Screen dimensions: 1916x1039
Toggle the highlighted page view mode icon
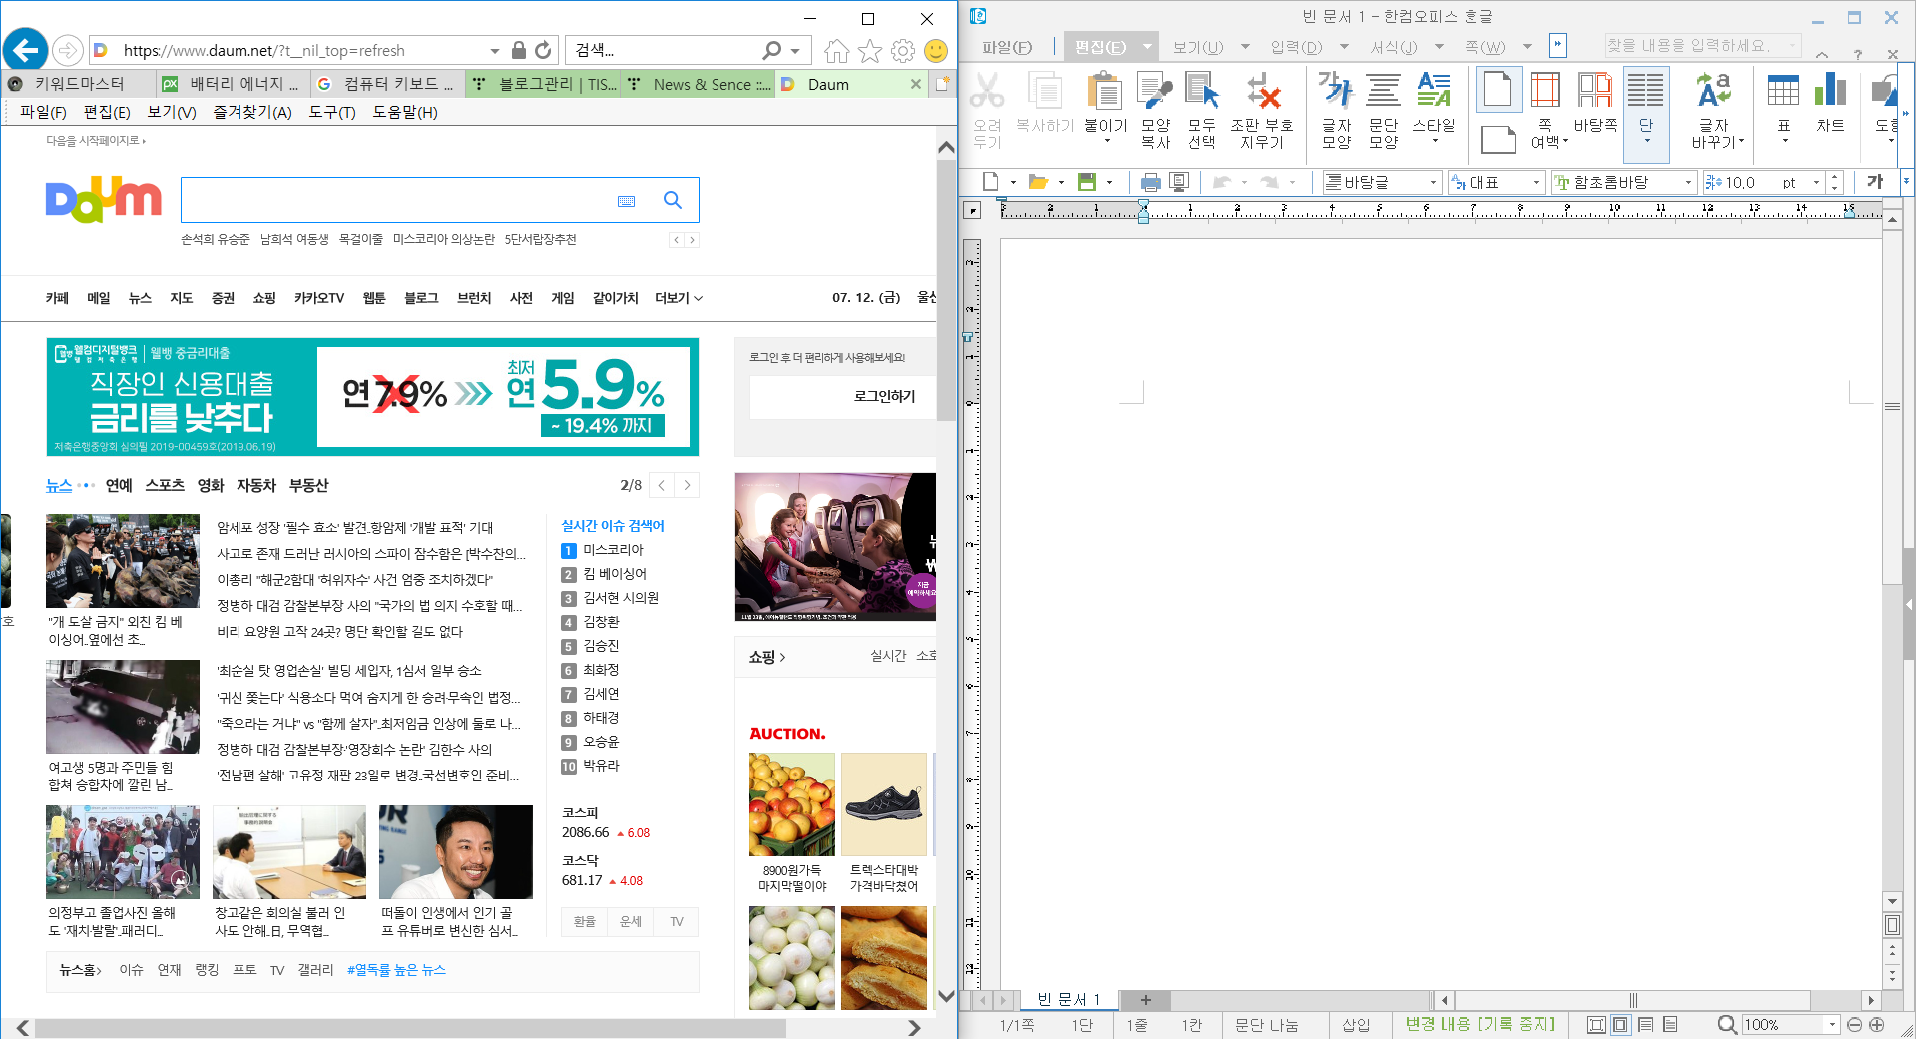click(1621, 1025)
